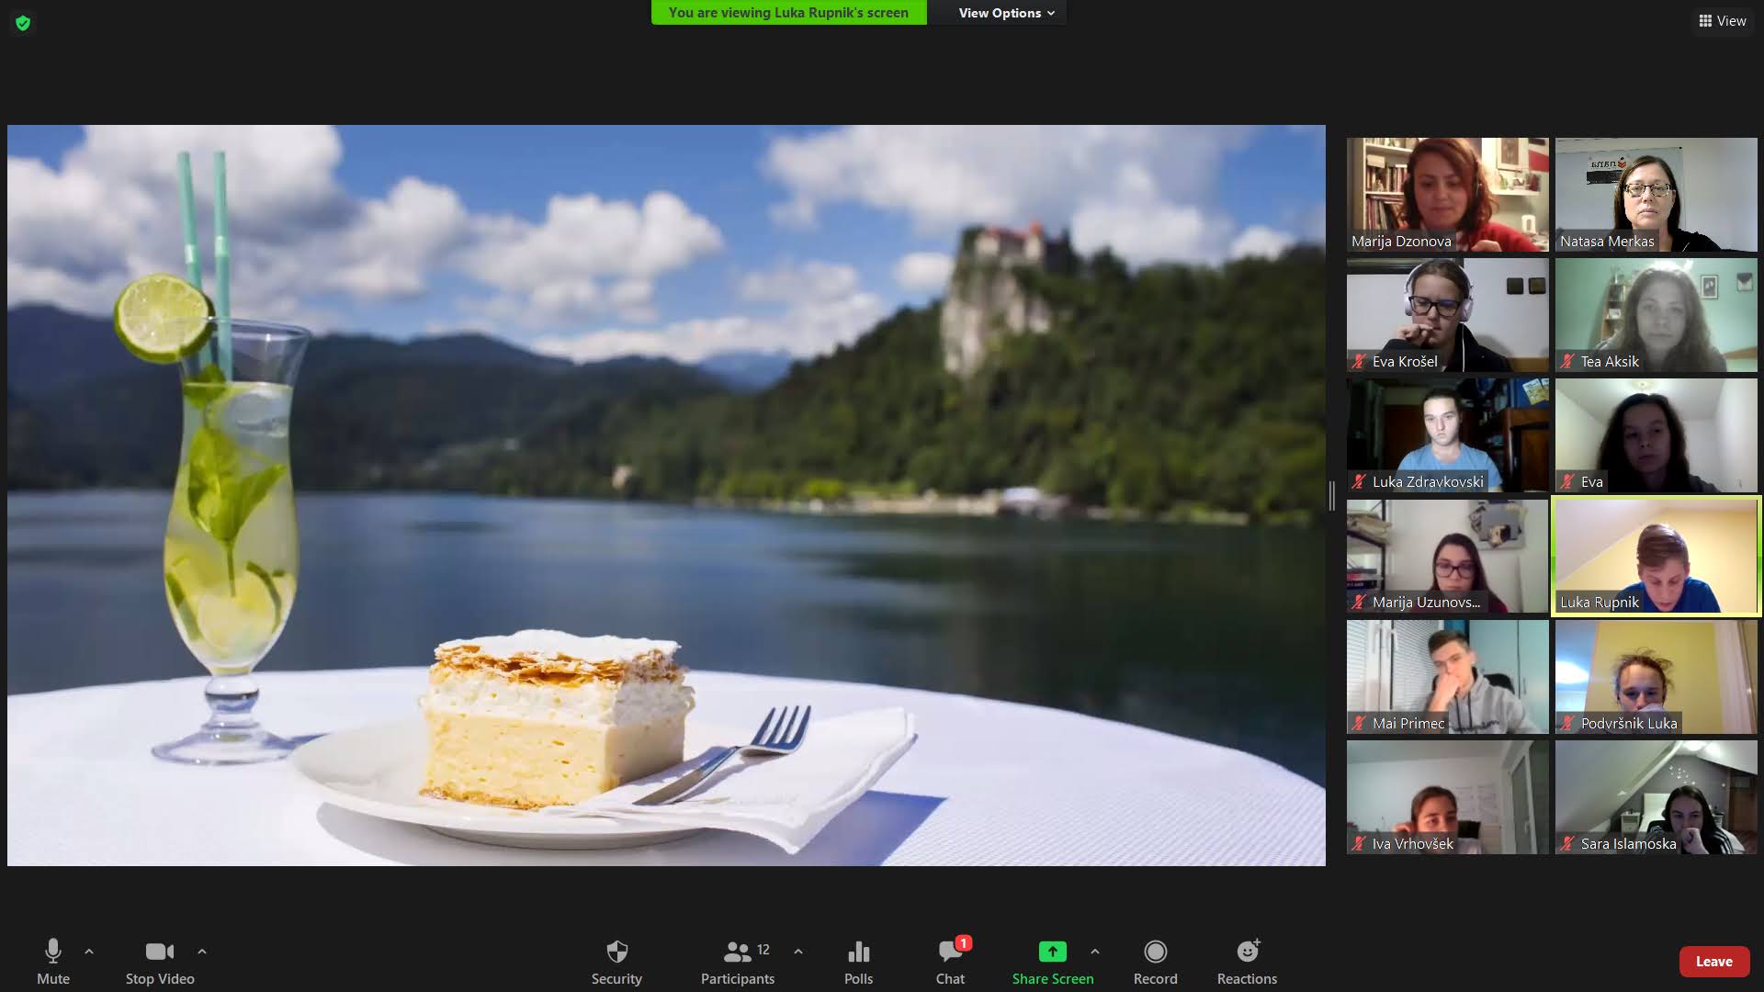Expand share options arrow beside Share Screen
This screenshot has height=992, width=1764.
pyautogui.click(x=1095, y=952)
